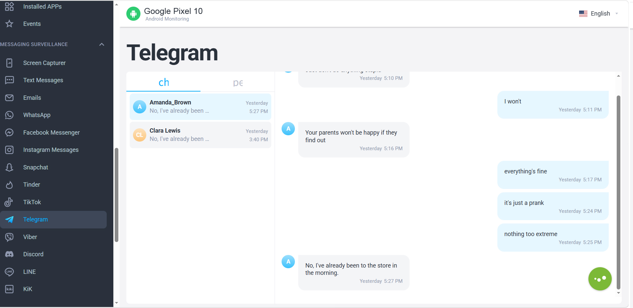Click sender avatar beside 'already been to the store'

tap(288, 262)
